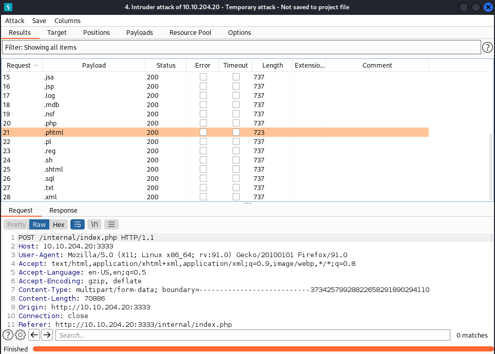Open search settings gear icon
This screenshot has height=354, width=495.
tap(21, 335)
